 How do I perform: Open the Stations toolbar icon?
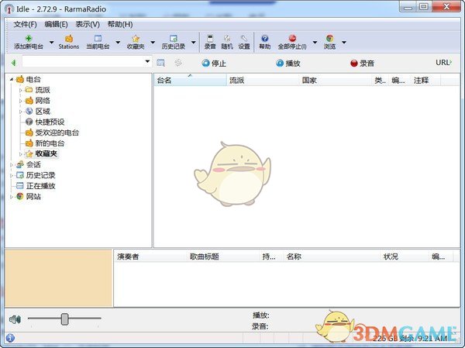click(x=69, y=38)
